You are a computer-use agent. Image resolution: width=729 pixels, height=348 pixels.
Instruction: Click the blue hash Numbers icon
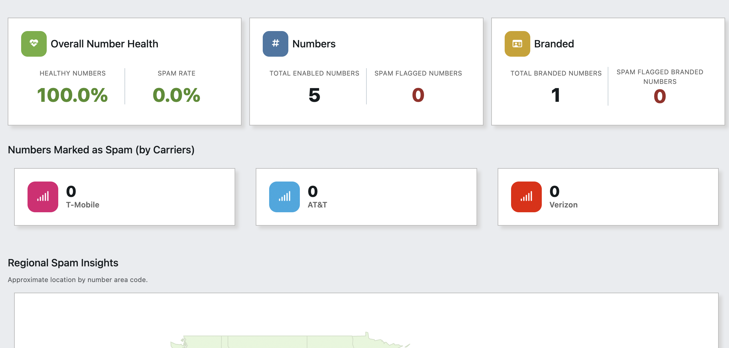point(276,44)
